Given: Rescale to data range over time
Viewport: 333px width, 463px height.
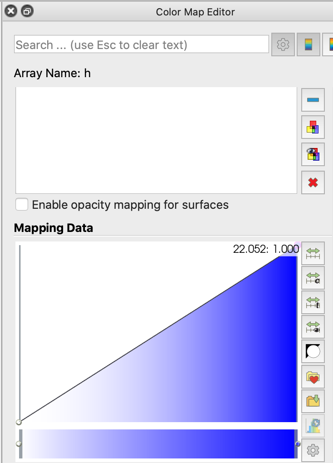Looking at the screenshot, I should [313, 302].
